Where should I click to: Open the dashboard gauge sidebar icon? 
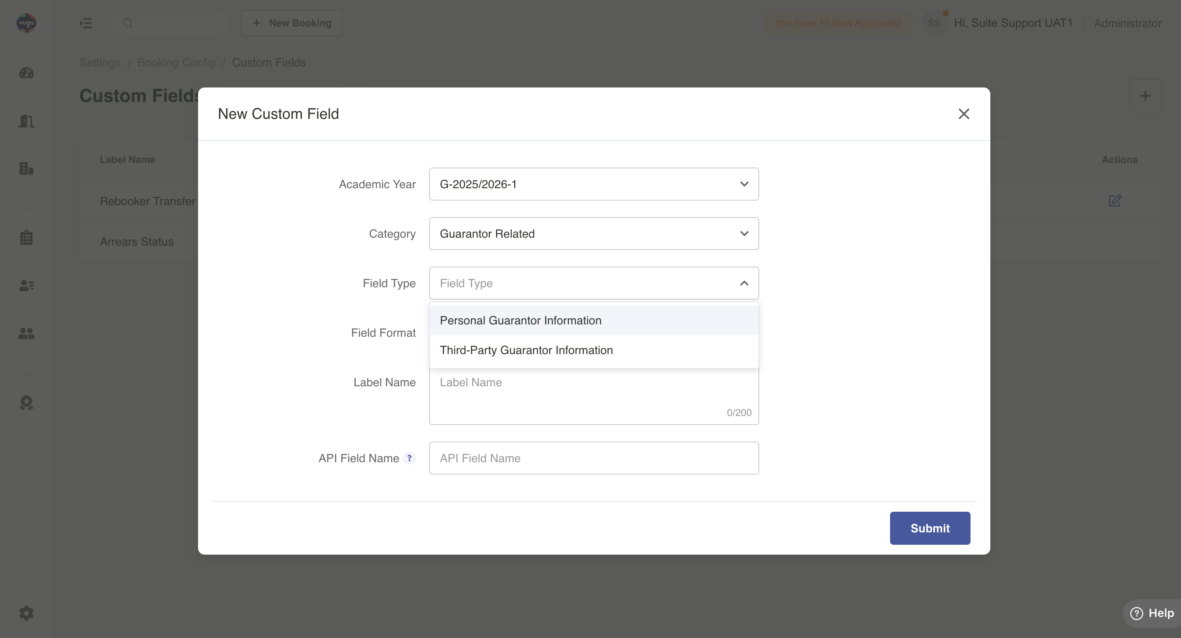pos(26,73)
